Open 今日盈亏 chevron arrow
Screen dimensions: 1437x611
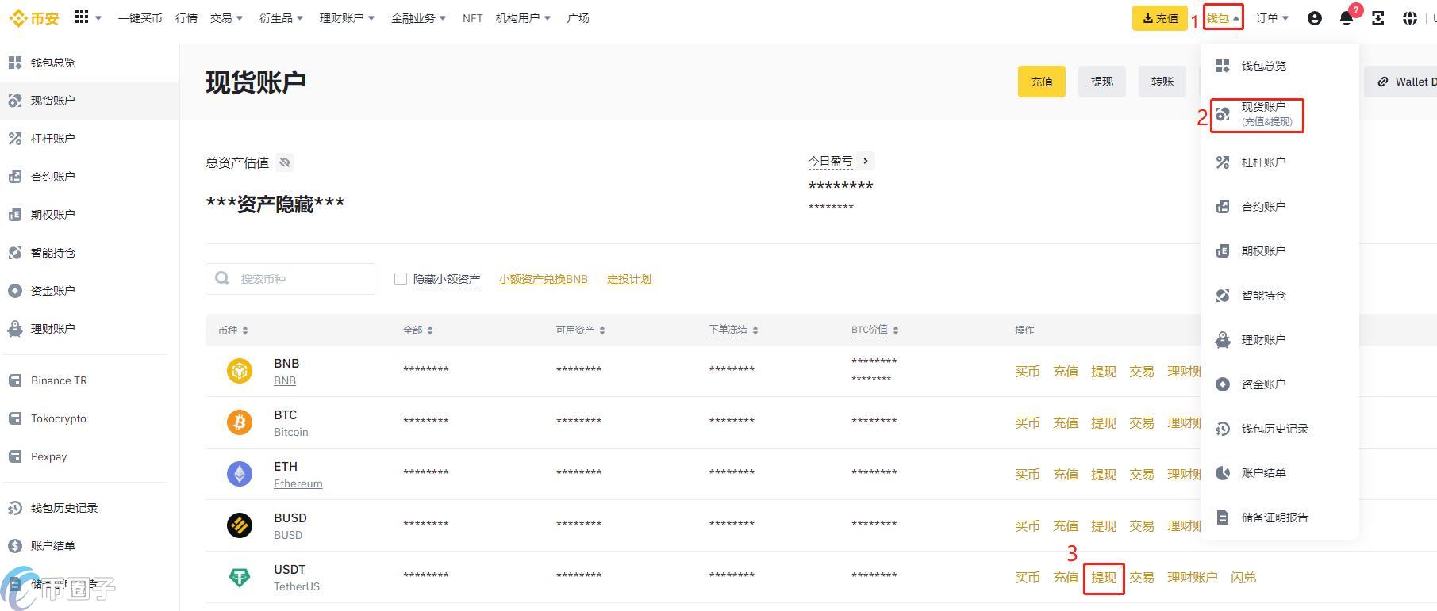[866, 161]
